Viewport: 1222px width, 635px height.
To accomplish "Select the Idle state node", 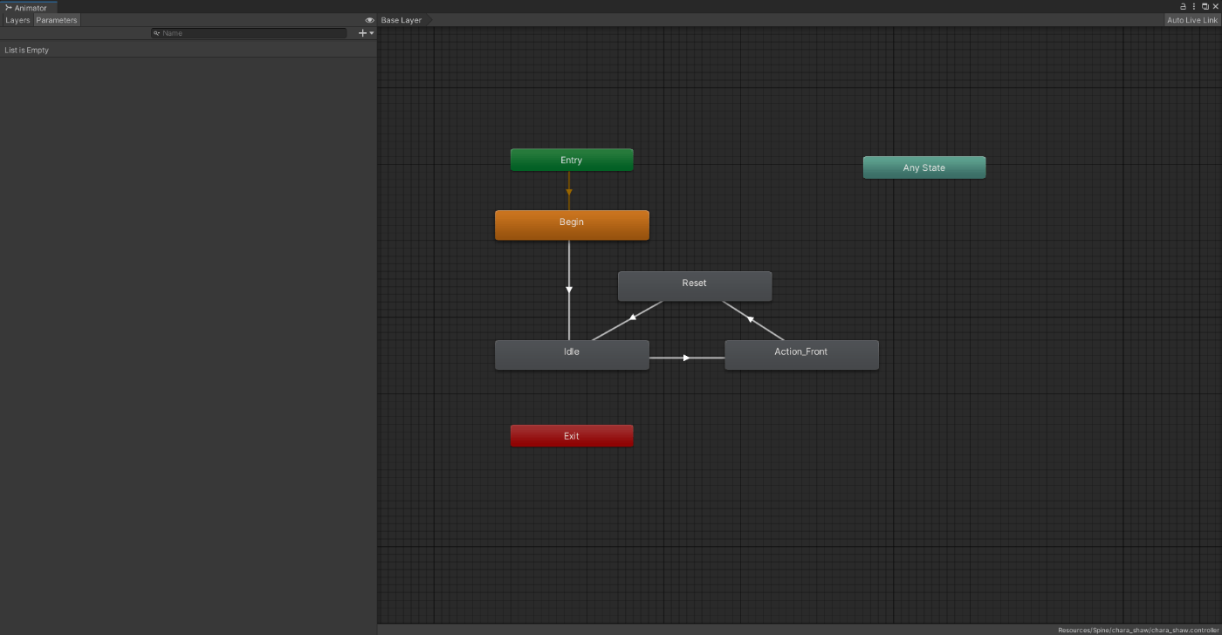I will [x=572, y=355].
